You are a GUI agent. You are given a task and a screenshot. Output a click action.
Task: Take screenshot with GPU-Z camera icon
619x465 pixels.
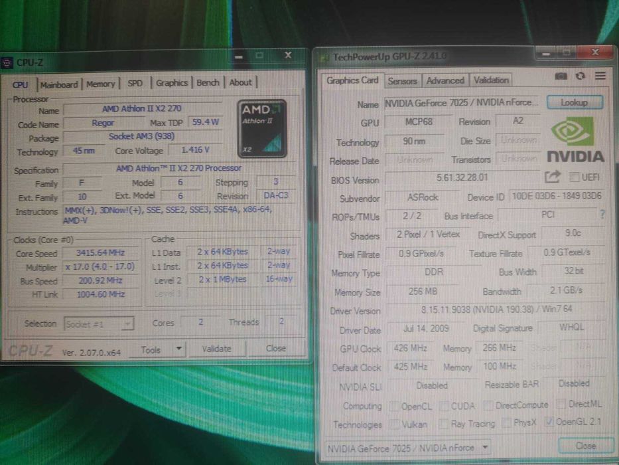click(561, 76)
